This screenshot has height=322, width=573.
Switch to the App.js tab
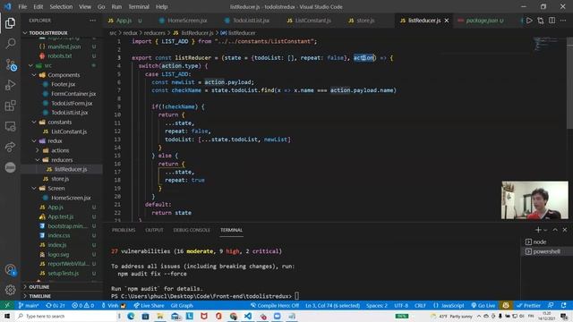(x=124, y=21)
